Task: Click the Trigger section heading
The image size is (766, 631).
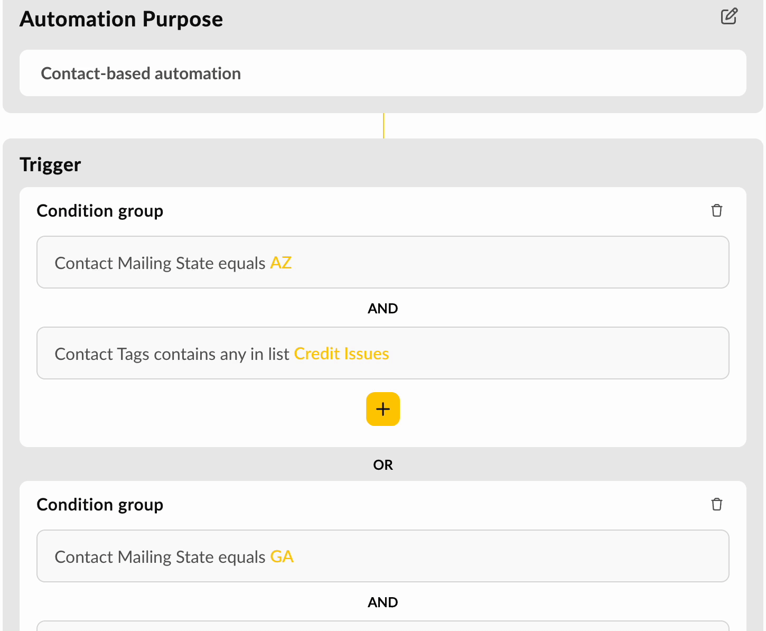Action: [x=50, y=165]
